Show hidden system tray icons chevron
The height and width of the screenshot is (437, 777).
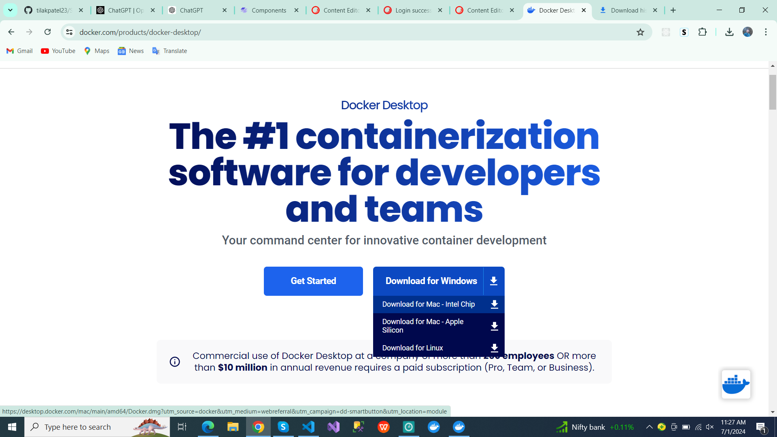649,427
